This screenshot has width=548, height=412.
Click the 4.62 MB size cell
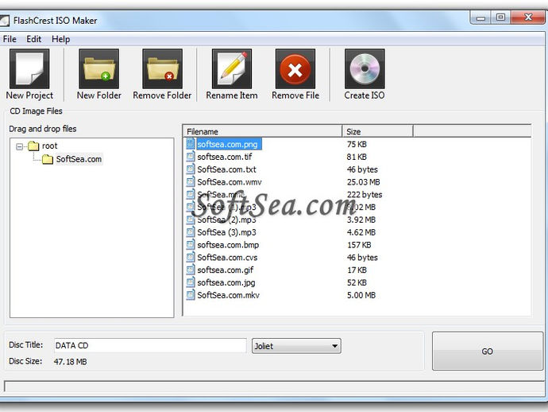361,232
